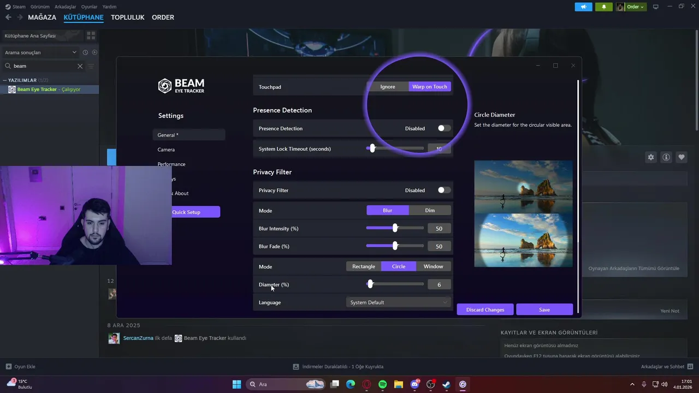Viewport: 699px width, 393px height.
Task: Open Windows Start menu
Action: coord(236,384)
